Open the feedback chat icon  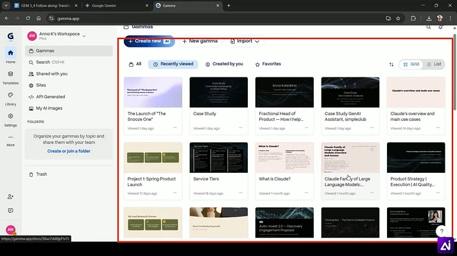(10, 211)
